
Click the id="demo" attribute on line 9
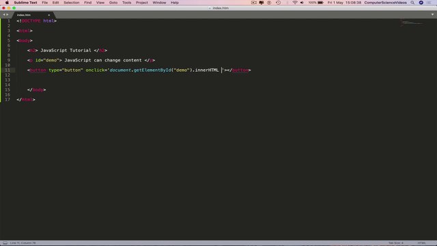coord(47,60)
